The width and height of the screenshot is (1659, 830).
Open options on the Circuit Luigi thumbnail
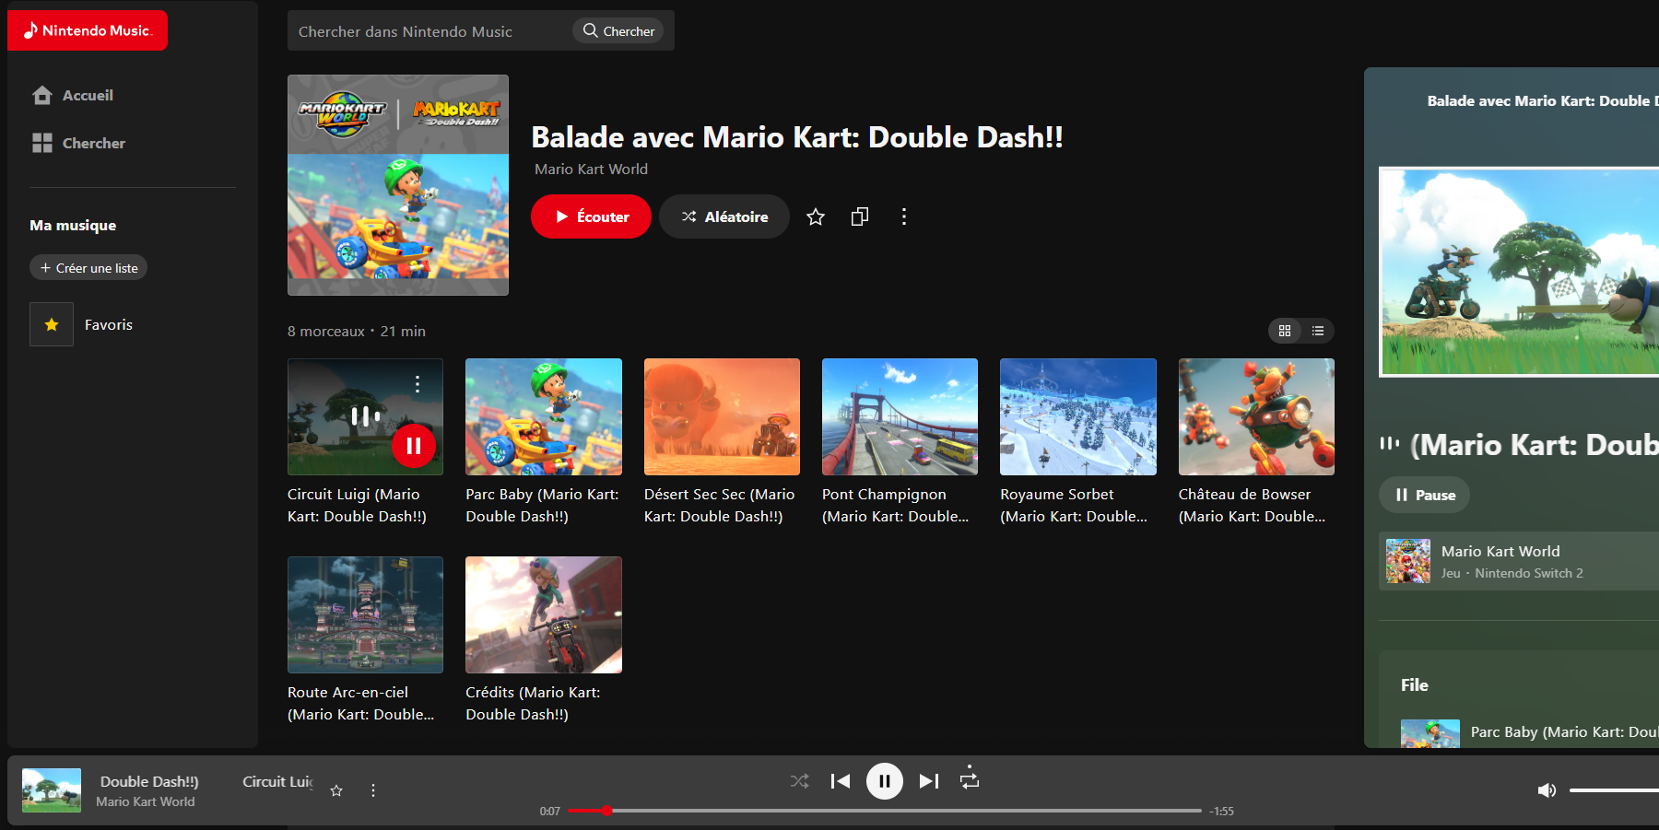[418, 384]
